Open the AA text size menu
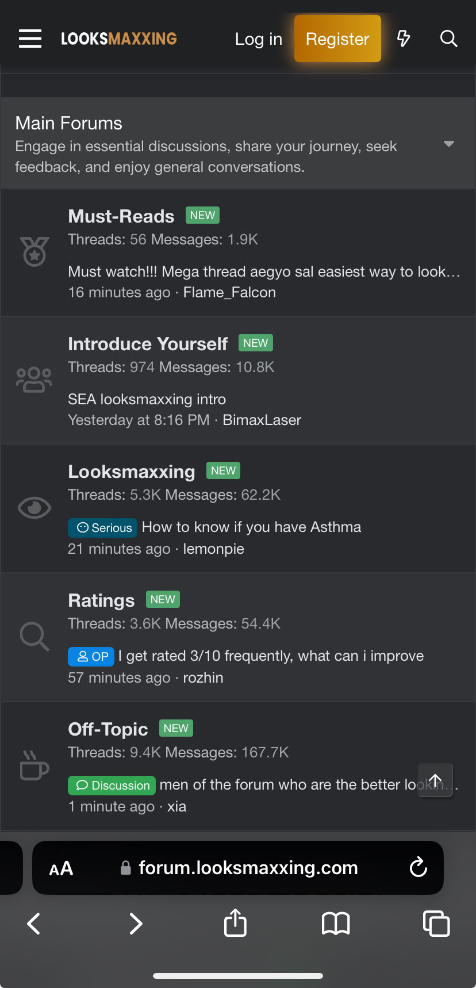Viewport: 476px width, 988px height. coord(61,868)
